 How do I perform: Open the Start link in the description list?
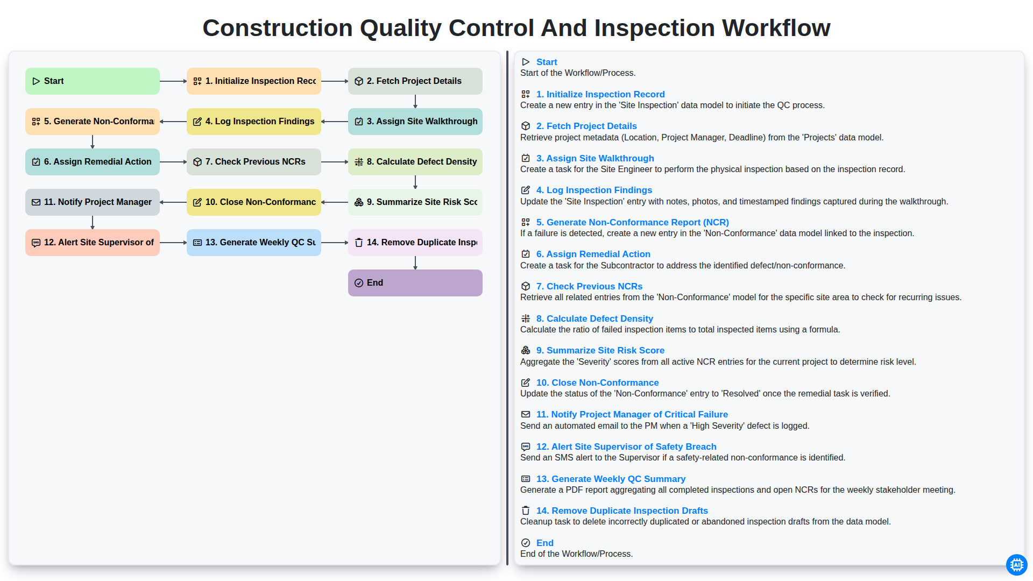(x=547, y=62)
